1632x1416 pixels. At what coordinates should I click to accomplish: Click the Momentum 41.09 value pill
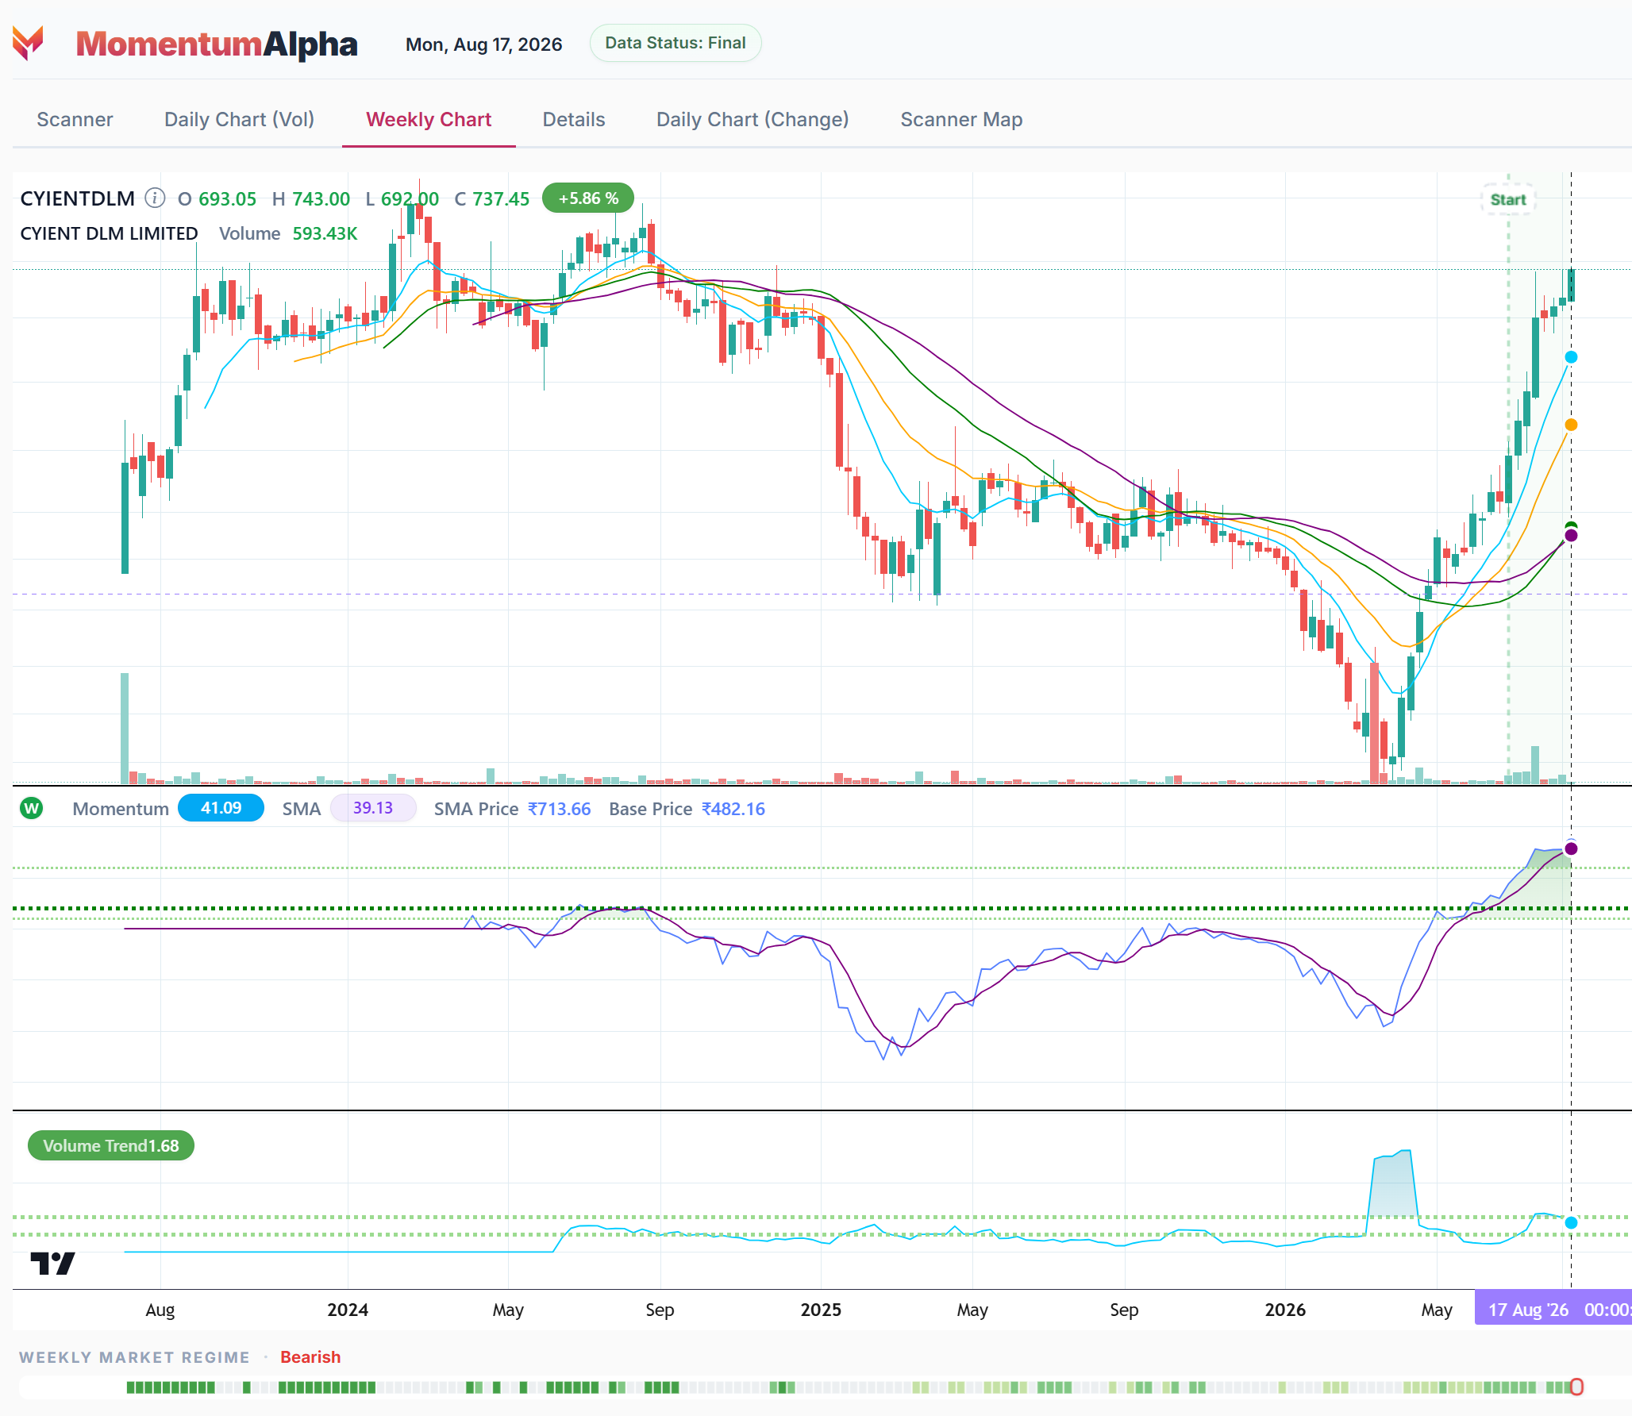[x=221, y=808]
